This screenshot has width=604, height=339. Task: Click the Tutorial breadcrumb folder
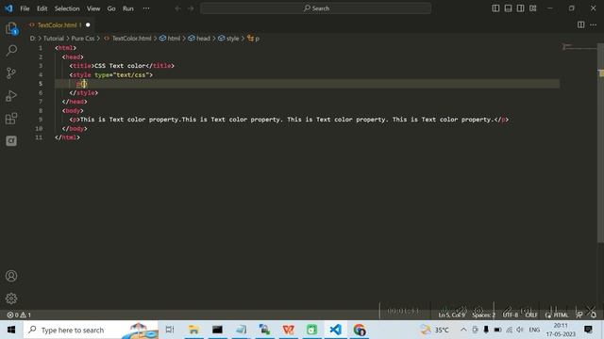coord(53,39)
